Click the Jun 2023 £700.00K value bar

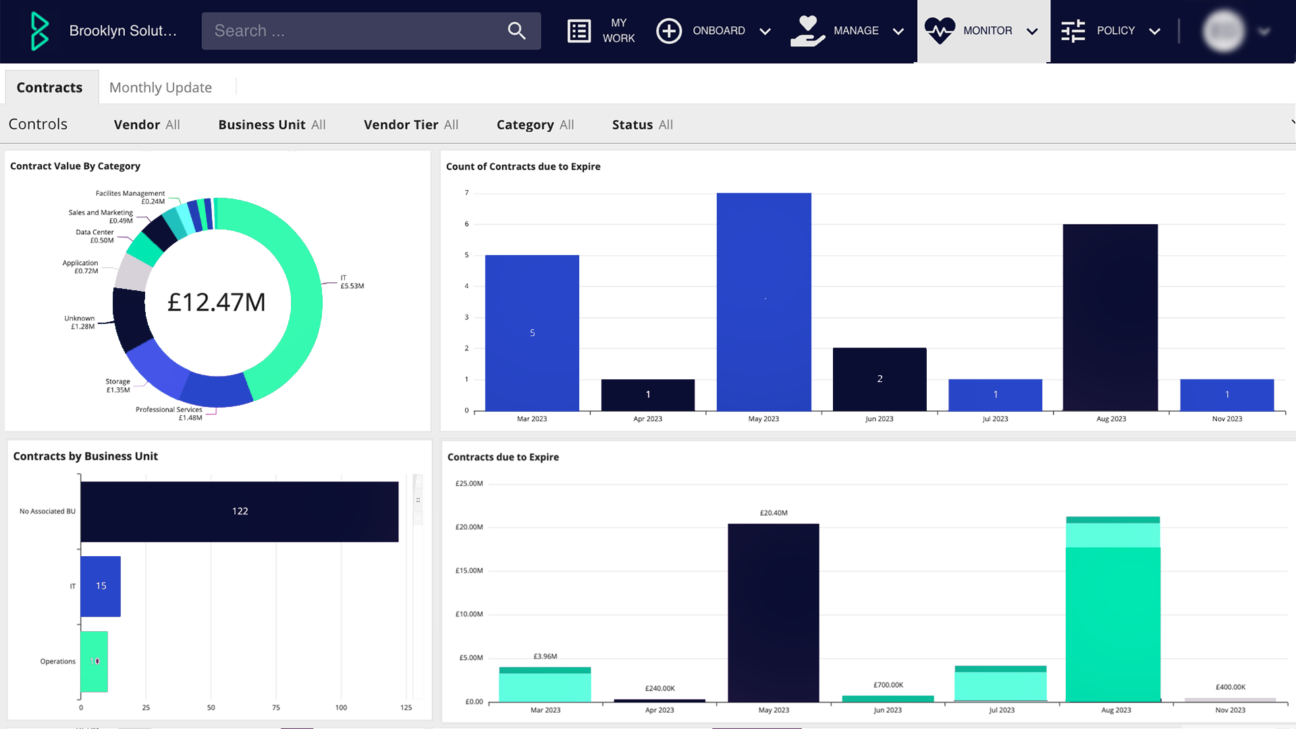coord(888,699)
